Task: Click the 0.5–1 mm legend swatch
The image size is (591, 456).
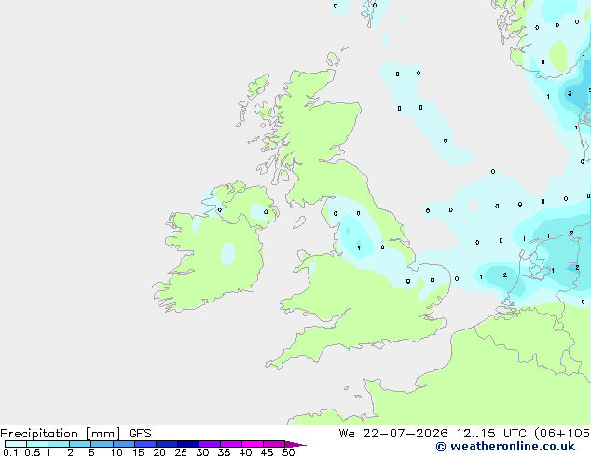Action: (x=37, y=444)
